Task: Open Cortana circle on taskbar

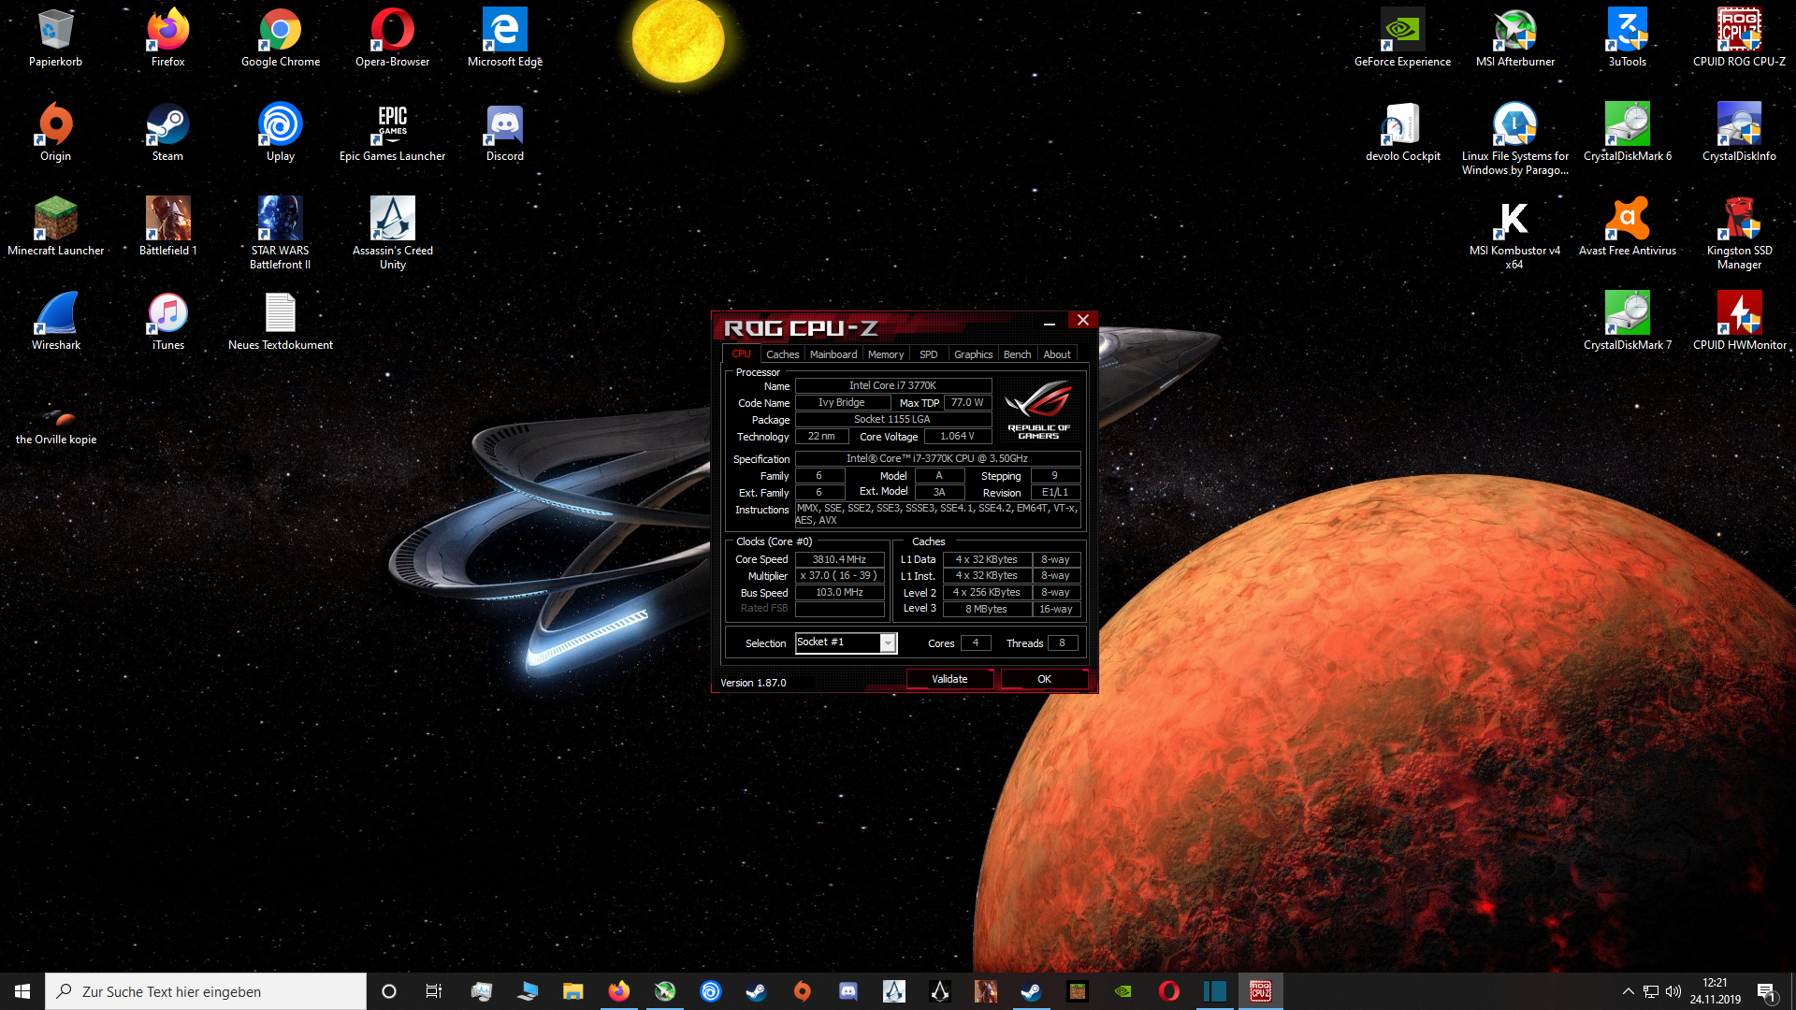Action: click(389, 991)
